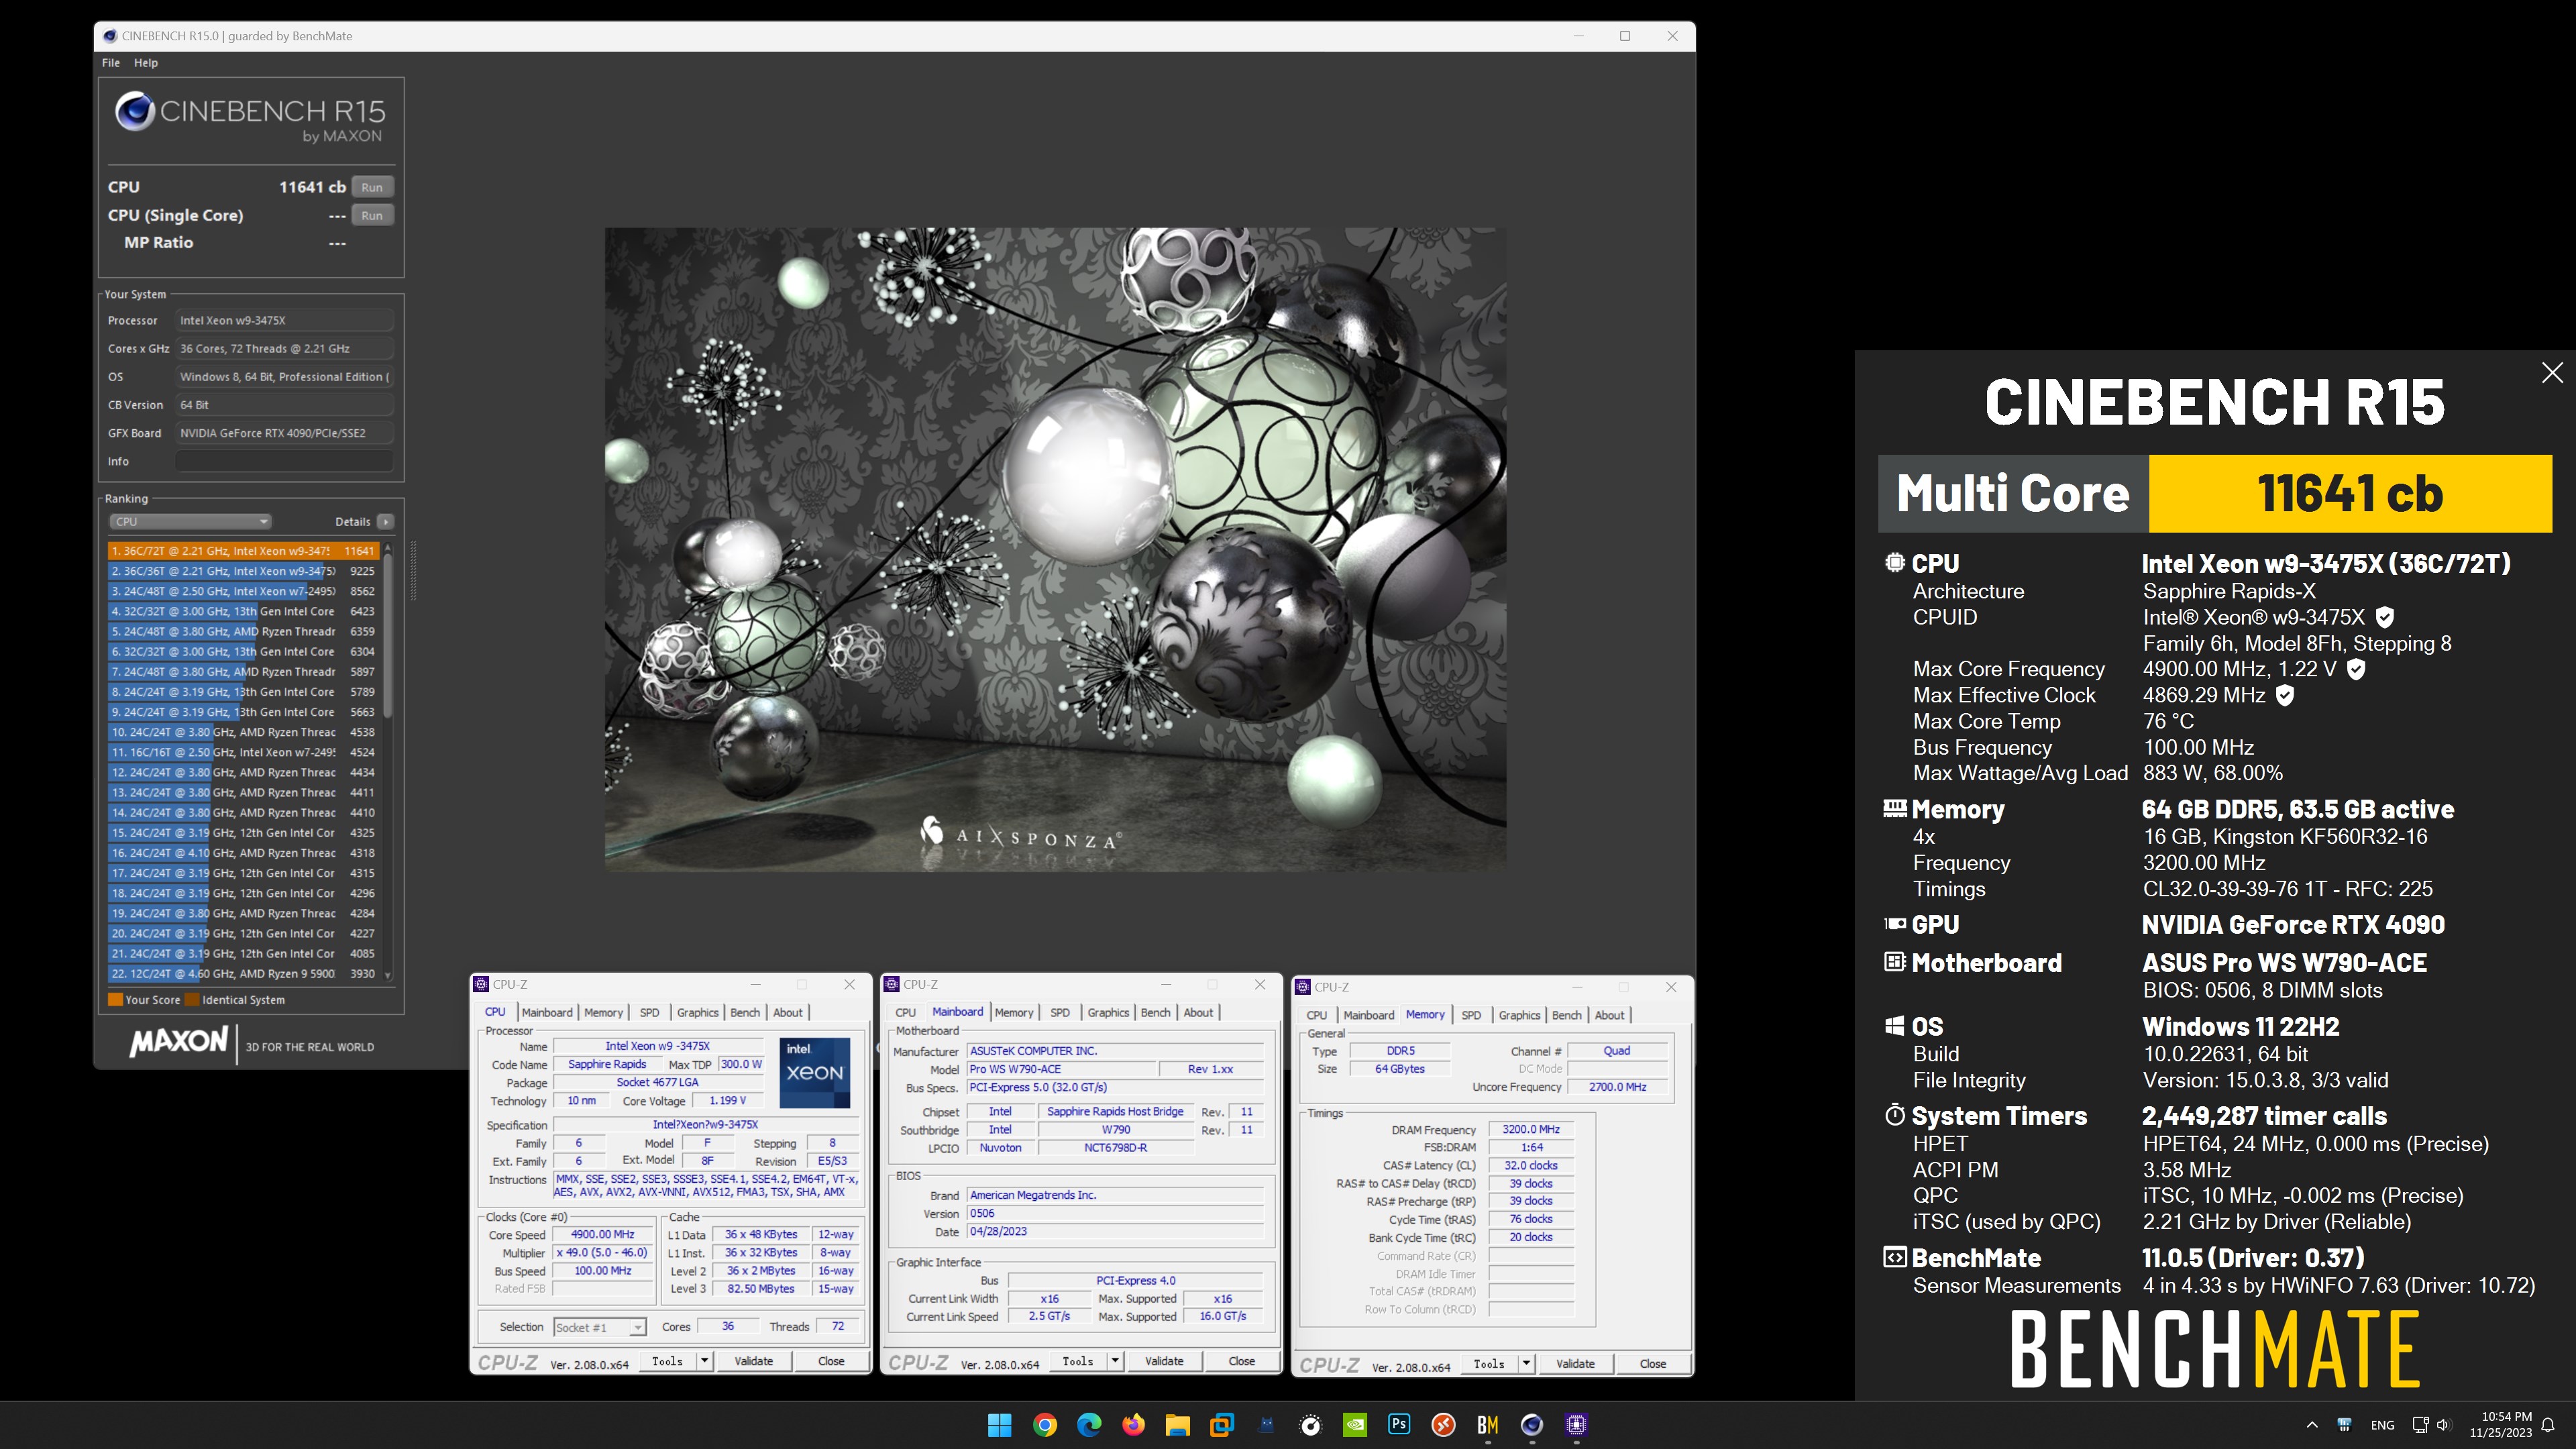Click the CPU-Z icon in Memory window title bar

[1303, 987]
